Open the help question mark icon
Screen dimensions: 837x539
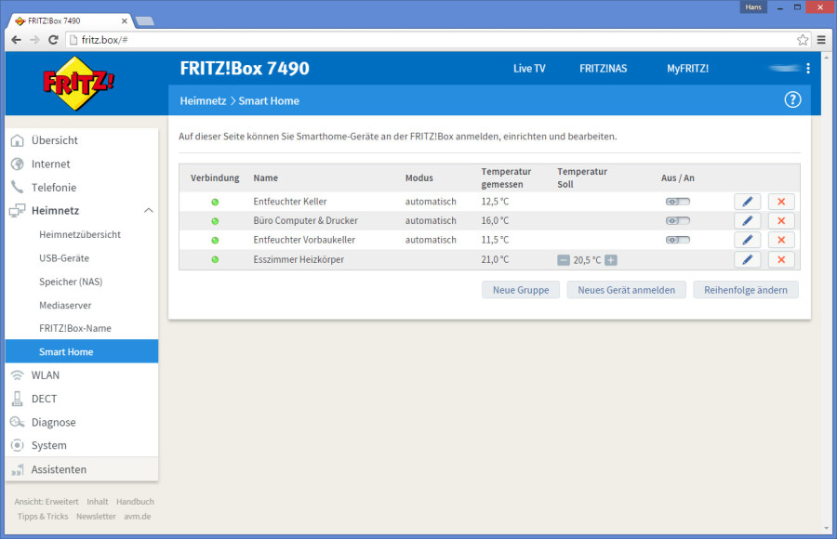click(x=792, y=100)
